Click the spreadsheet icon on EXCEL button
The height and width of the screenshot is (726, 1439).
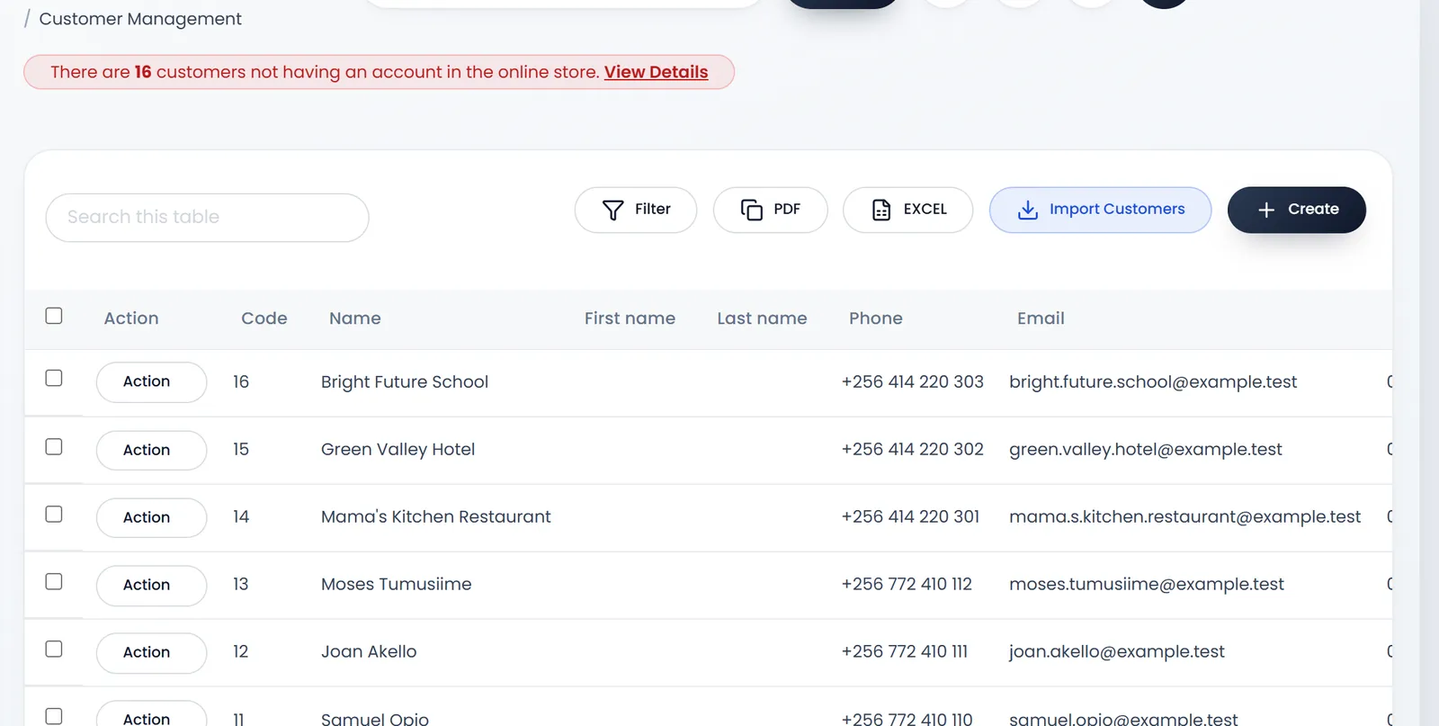(x=881, y=210)
